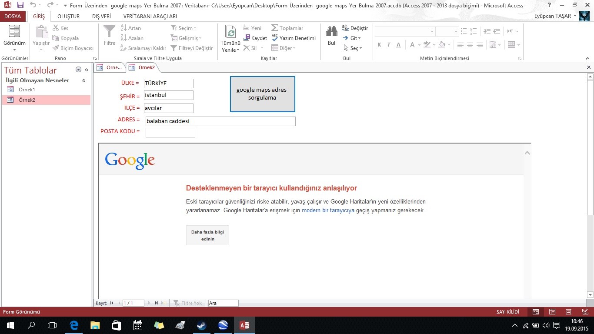Open the Seçim selection filter dropdown
The image size is (594, 334).
184,28
